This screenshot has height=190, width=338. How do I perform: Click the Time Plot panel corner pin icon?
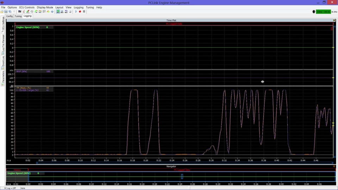tap(334, 20)
